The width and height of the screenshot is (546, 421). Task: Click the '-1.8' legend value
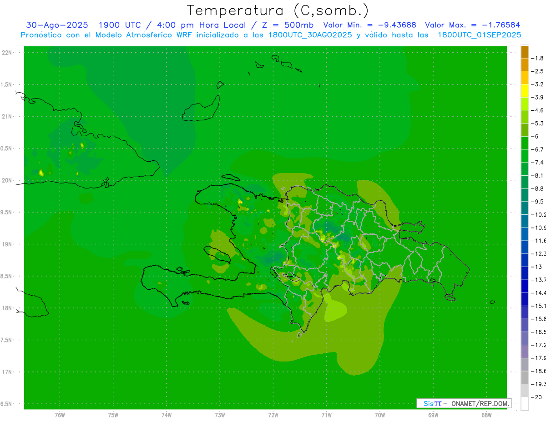point(538,58)
